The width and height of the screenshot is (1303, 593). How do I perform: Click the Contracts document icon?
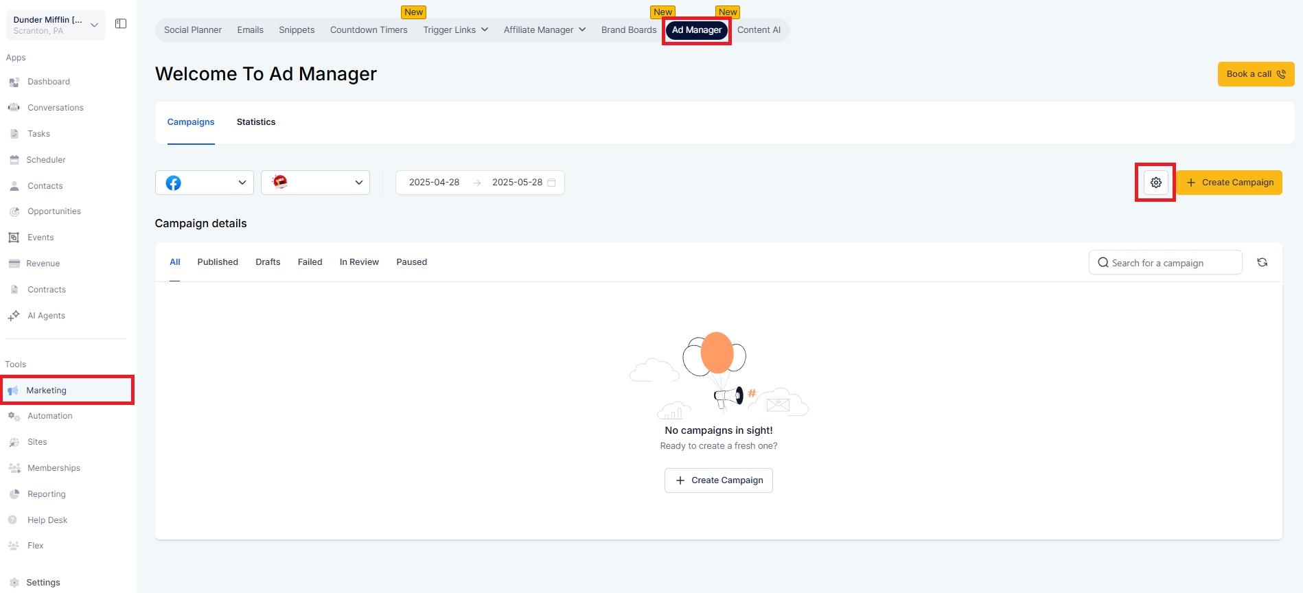[14, 290]
